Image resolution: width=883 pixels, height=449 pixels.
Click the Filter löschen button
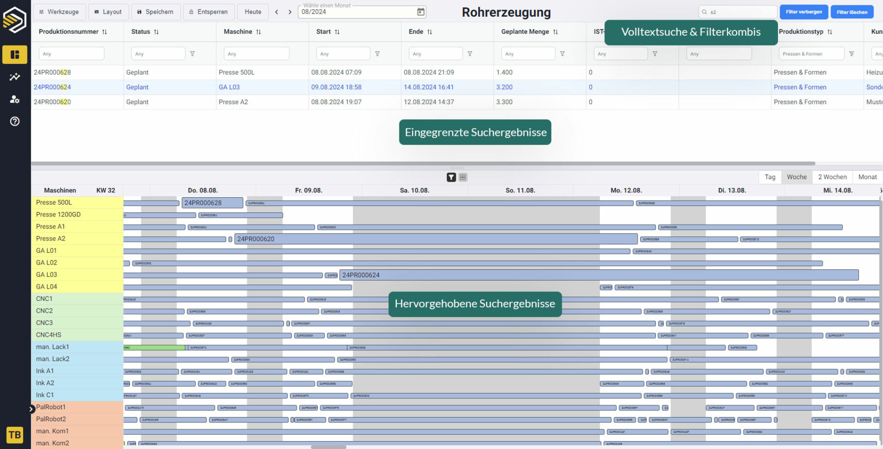852,12
